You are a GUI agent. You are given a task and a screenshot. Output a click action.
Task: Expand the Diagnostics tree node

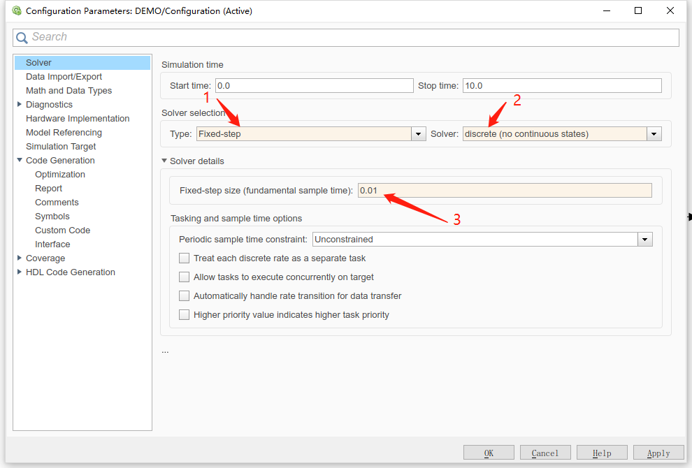20,105
